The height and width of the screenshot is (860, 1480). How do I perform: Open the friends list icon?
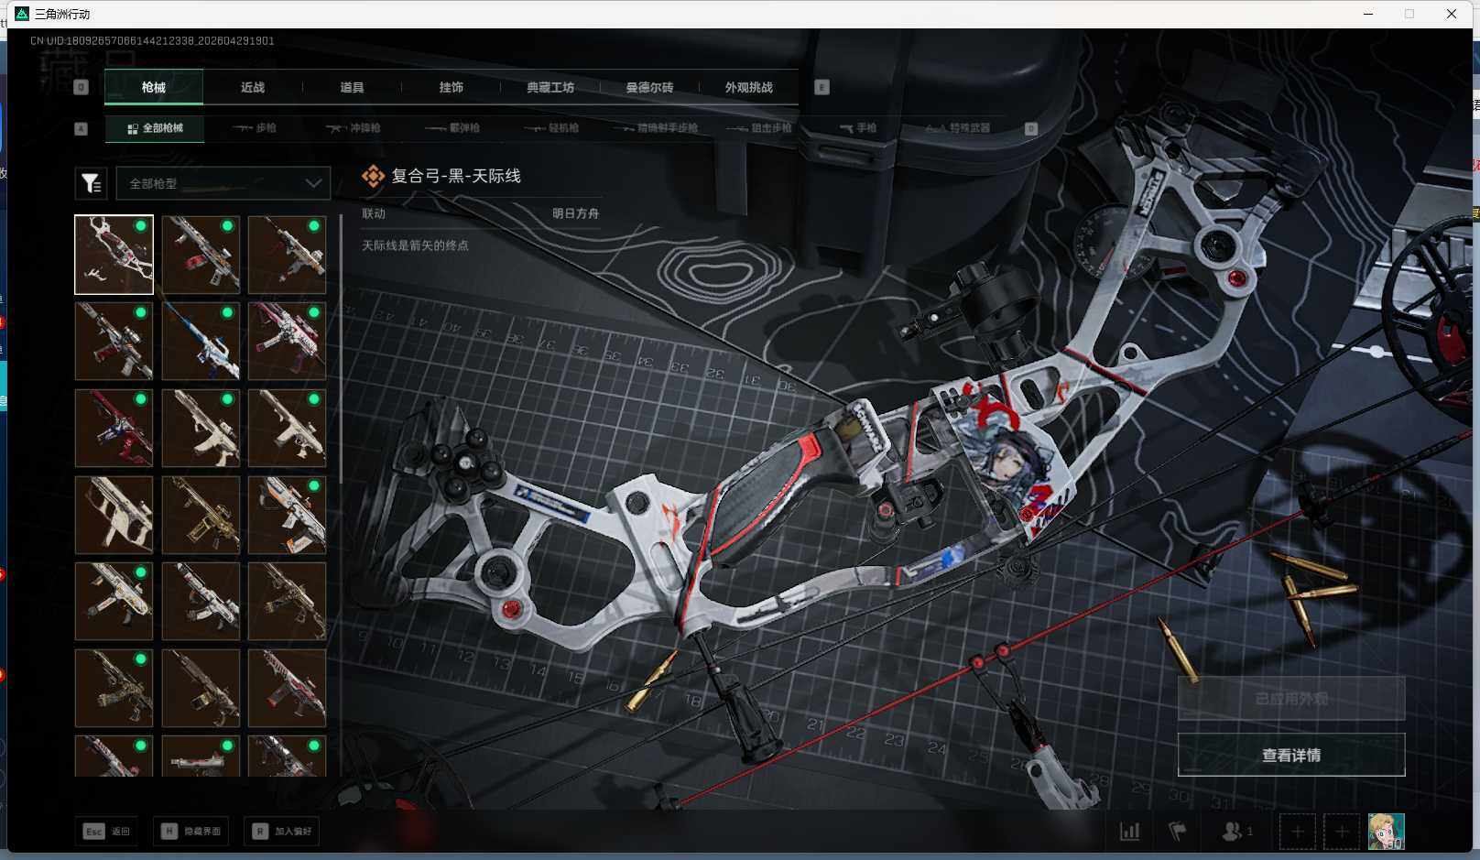click(x=1236, y=832)
